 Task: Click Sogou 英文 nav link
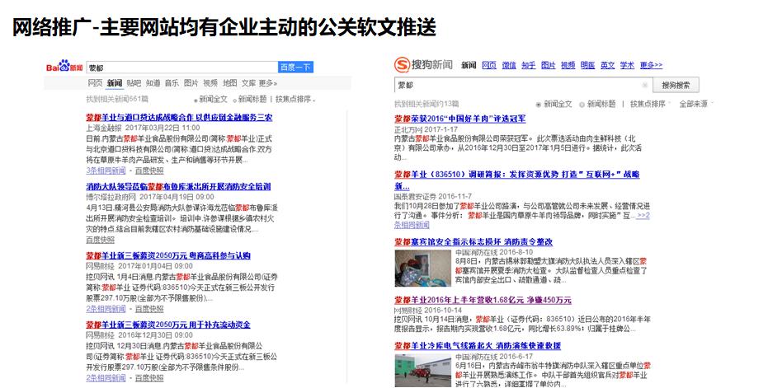(x=608, y=65)
